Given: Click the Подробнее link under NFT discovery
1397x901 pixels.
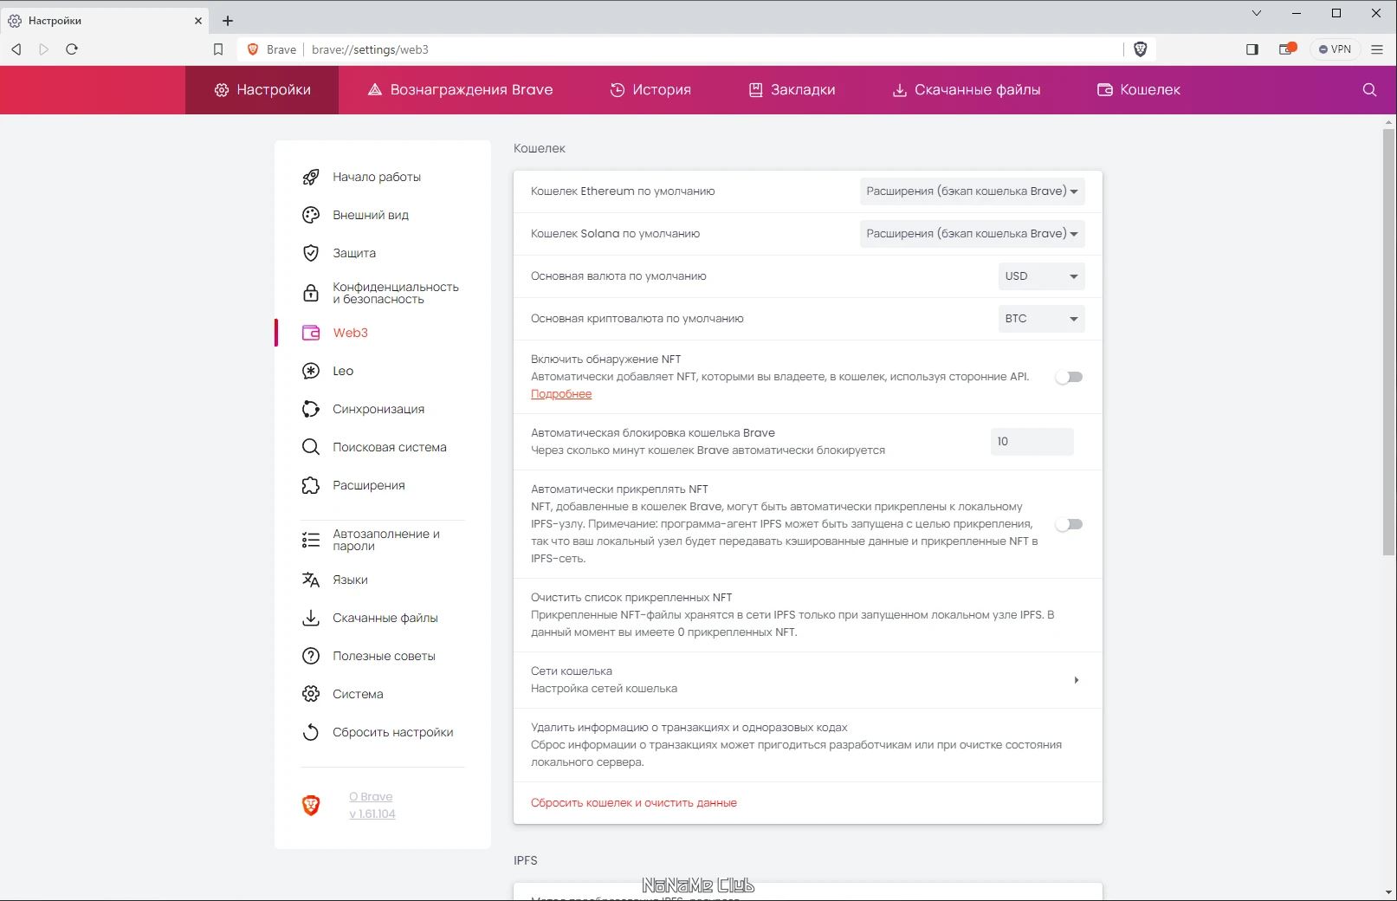Looking at the screenshot, I should [x=561, y=394].
